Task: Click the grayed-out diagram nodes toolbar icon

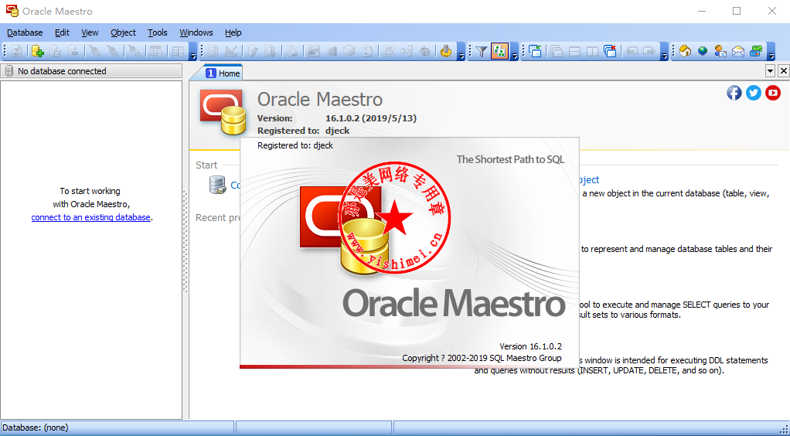Action: pos(407,51)
